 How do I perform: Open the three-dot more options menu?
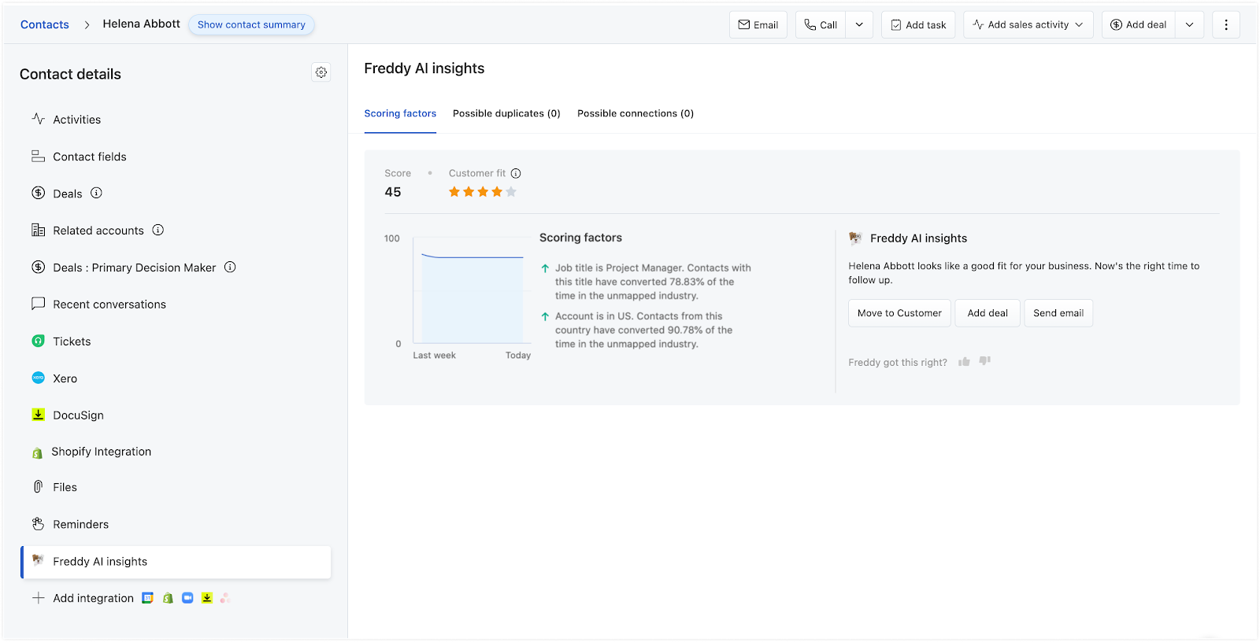1226,24
